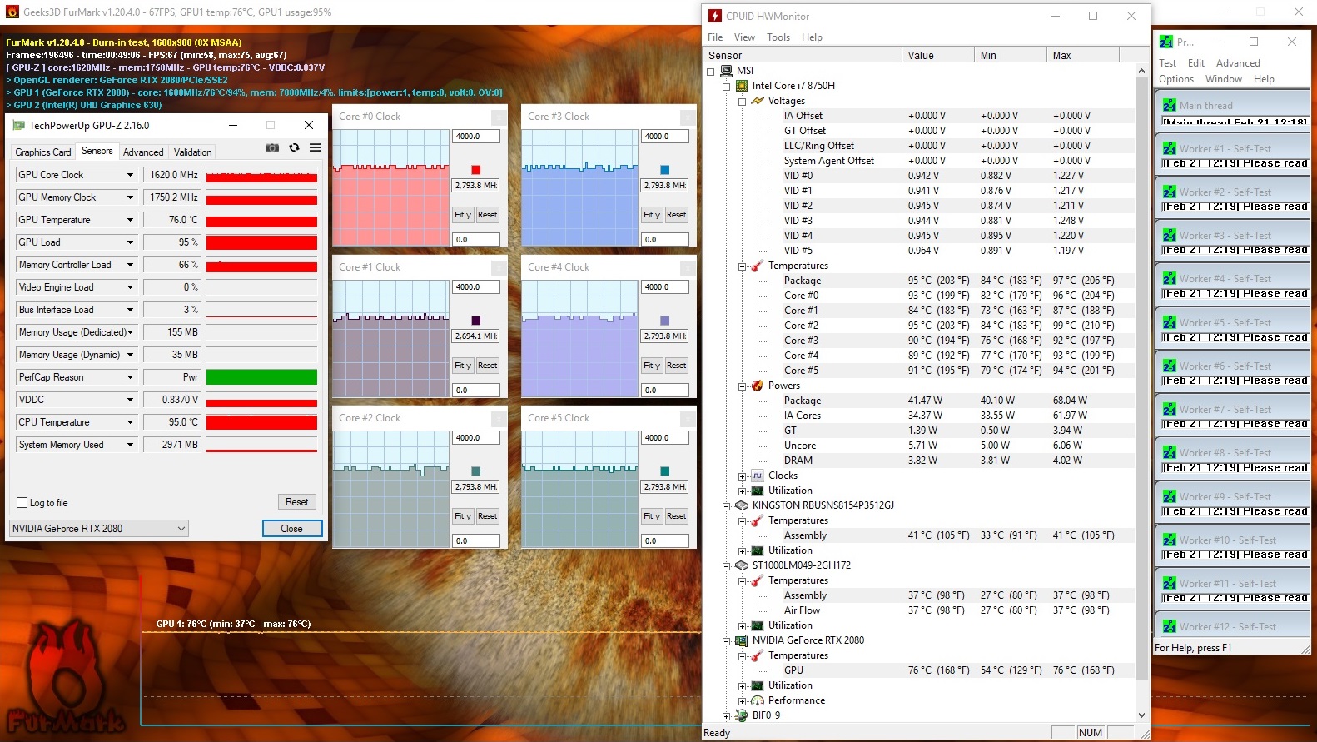
Task: Collapse the Voltages node in HWMonitor
Action: pyautogui.click(x=742, y=102)
